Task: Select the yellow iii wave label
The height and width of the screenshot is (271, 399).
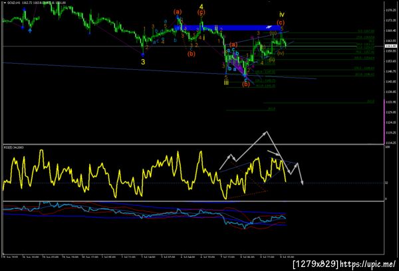Action: point(226,82)
